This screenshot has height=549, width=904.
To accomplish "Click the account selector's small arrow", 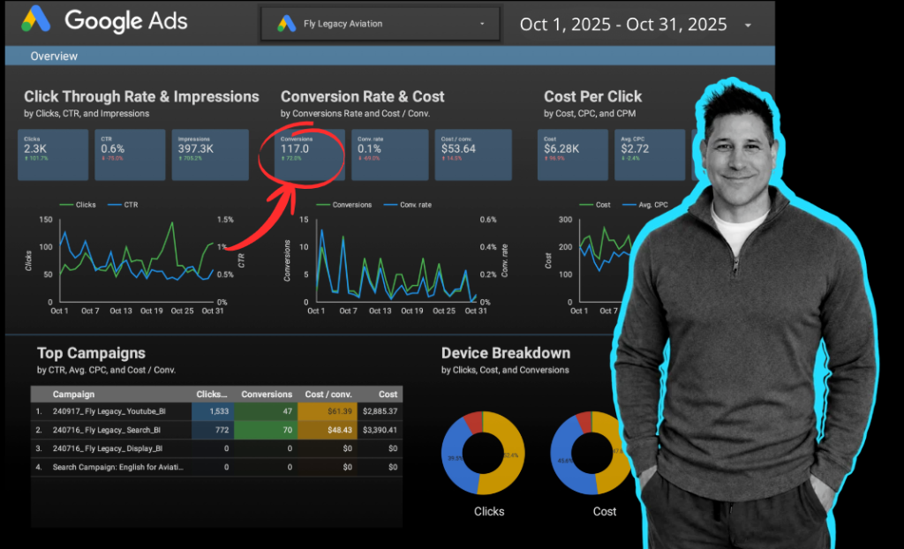I will pos(482,24).
